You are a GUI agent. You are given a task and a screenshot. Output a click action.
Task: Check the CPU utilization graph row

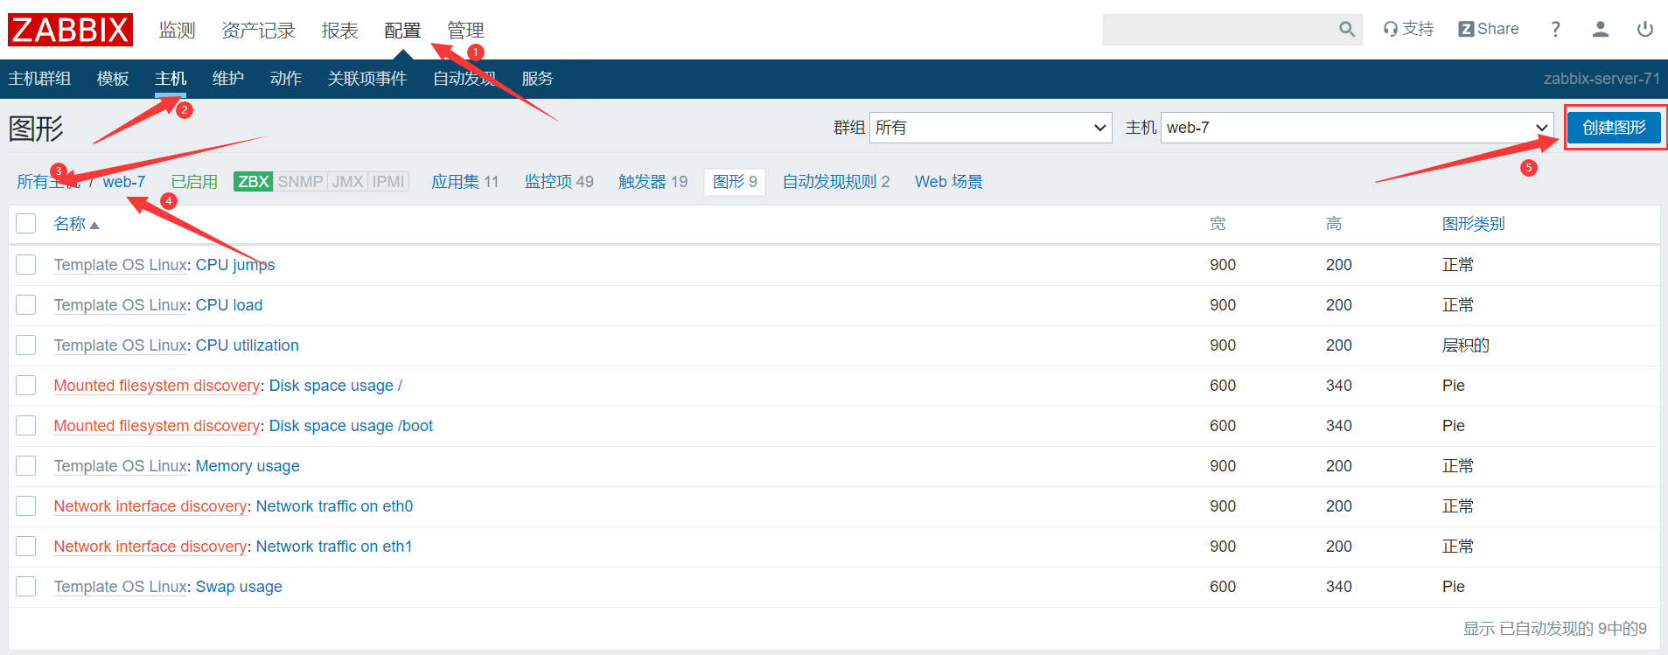26,345
